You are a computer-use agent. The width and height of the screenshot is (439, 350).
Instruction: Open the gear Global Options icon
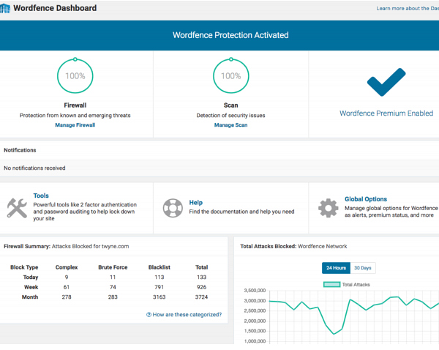(328, 208)
